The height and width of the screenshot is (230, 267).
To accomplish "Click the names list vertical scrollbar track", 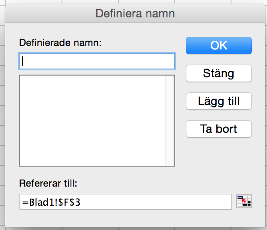I will pos(169,121).
